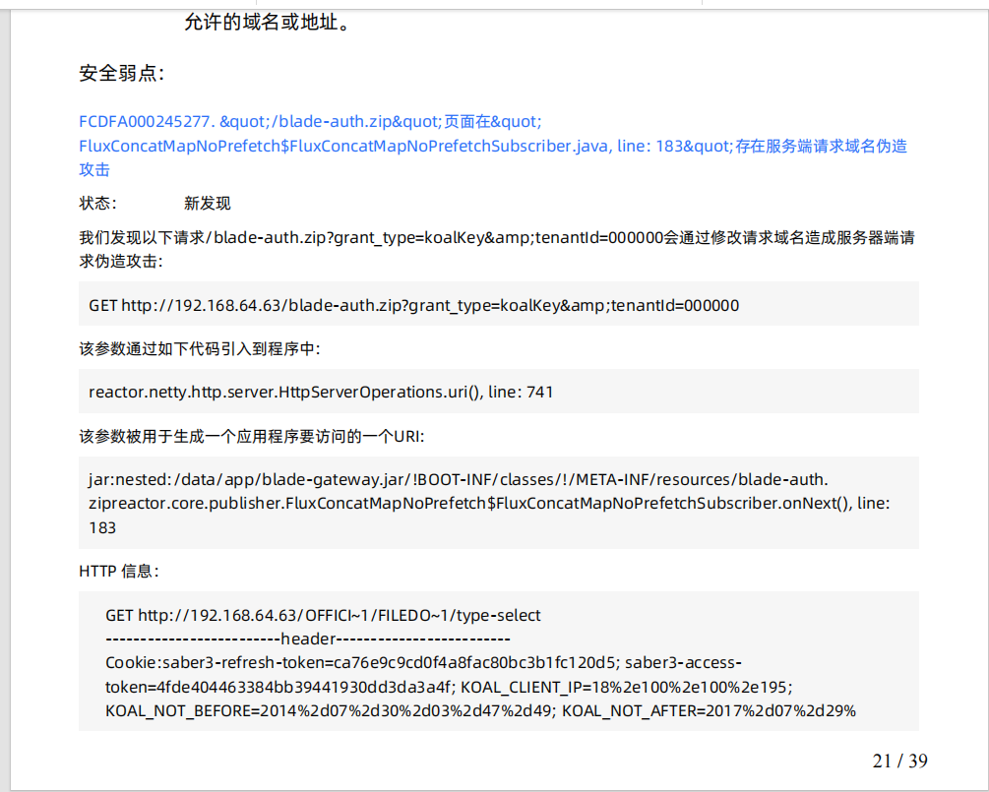The image size is (989, 792).
Task: Click the jar:nested blade-gateway.jar path line
Action: [458, 480]
